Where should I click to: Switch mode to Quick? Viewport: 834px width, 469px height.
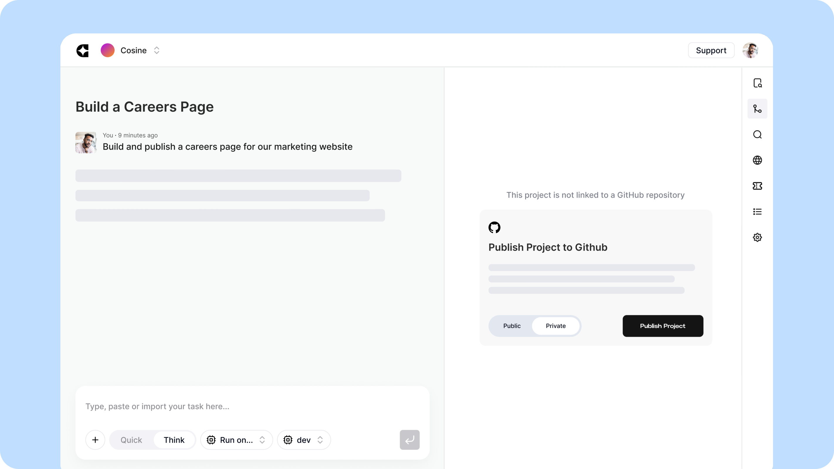click(131, 440)
